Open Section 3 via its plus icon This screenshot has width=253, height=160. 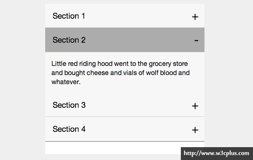195,106
